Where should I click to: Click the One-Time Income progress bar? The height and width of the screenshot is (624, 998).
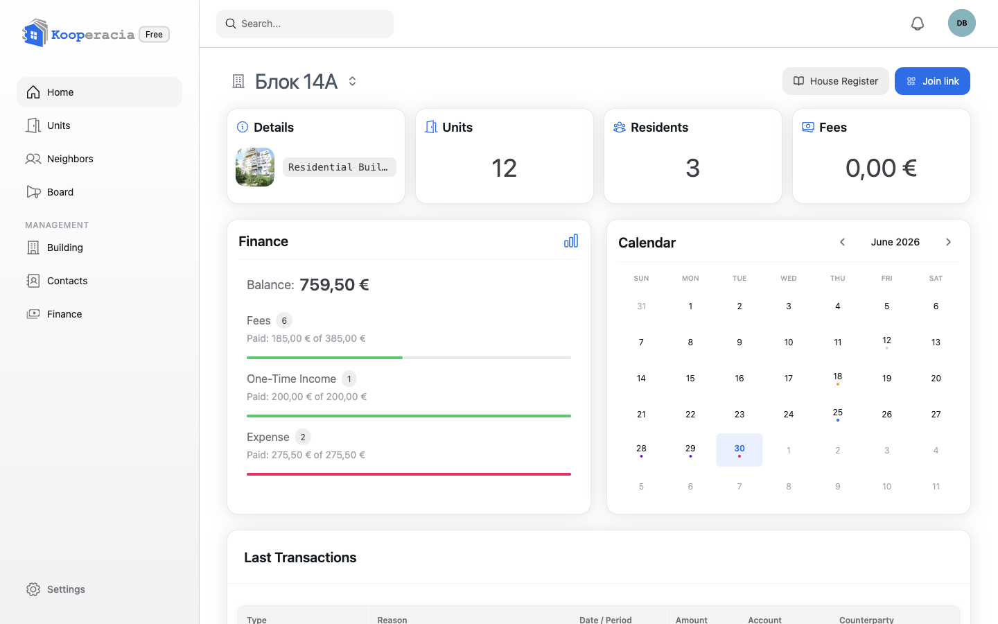[x=409, y=416]
